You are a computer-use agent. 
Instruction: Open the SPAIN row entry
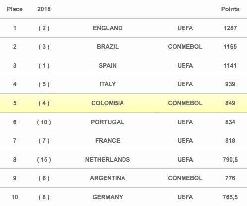[x=123, y=66]
